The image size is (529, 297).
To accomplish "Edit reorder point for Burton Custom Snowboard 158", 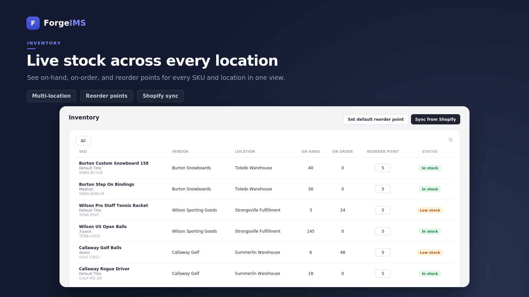I will [383, 168].
